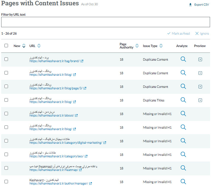Screen dimensions: 213x186
Task: Tick the checkbox for /tag/brand/ row
Action: (x=6, y=59)
